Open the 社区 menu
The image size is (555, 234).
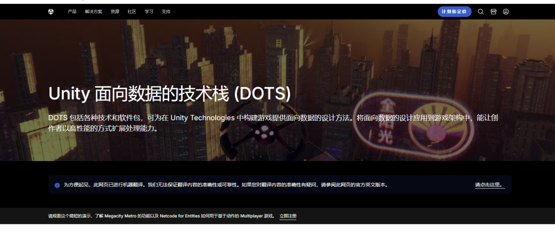click(x=132, y=12)
